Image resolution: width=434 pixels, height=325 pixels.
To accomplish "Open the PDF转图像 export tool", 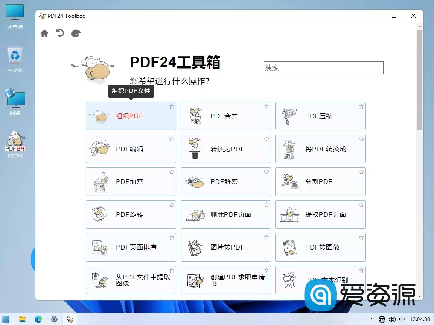I will tap(320, 247).
